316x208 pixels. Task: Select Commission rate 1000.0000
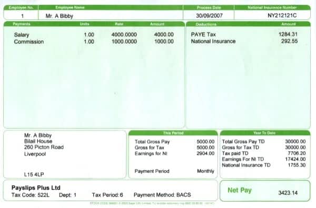point(124,42)
